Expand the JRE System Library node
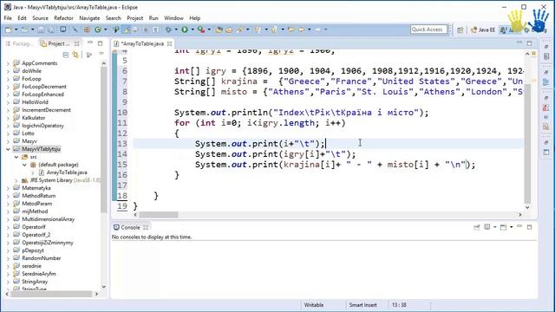This screenshot has width=555, height=312. (x=16, y=180)
